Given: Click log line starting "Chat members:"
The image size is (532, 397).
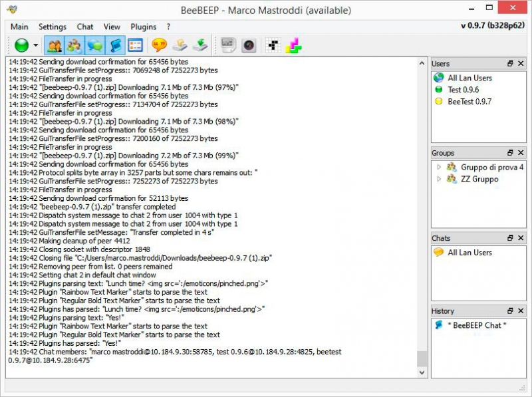Looking at the screenshot, I should coord(175,356).
